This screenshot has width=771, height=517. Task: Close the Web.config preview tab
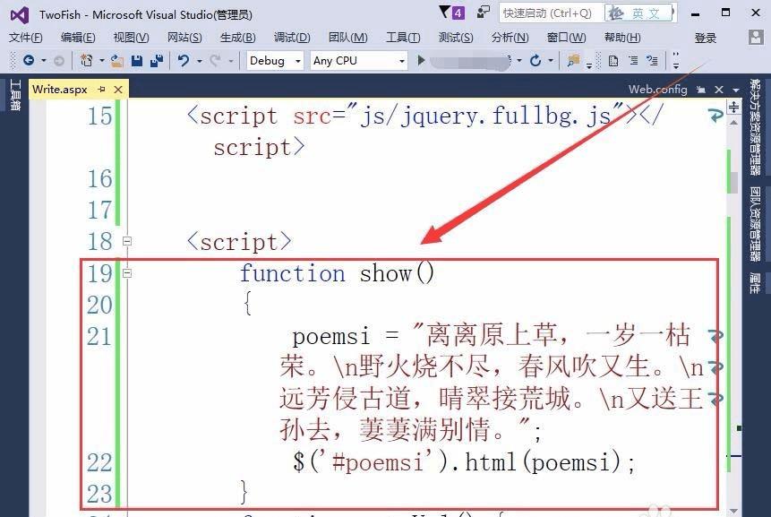point(719,90)
